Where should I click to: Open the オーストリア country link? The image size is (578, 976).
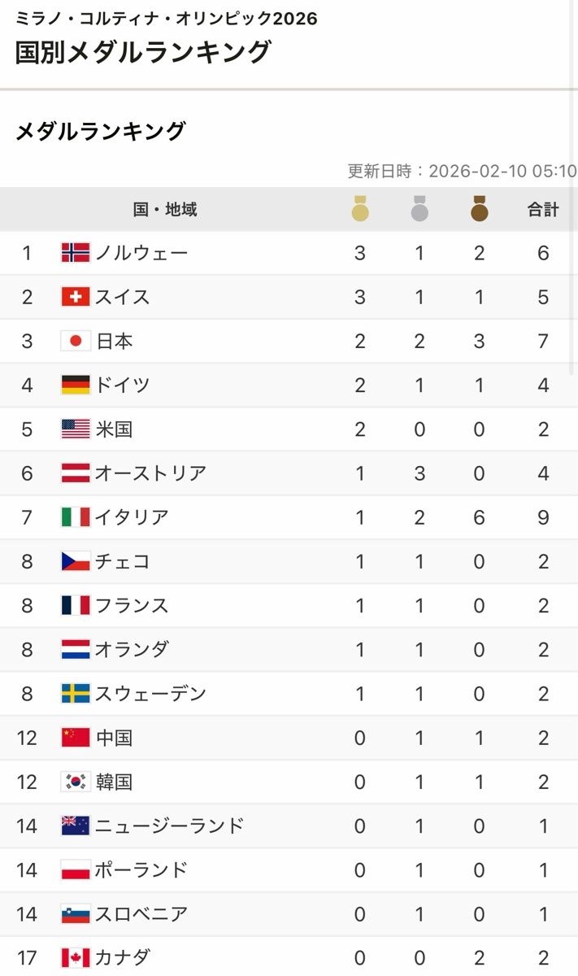point(150,473)
